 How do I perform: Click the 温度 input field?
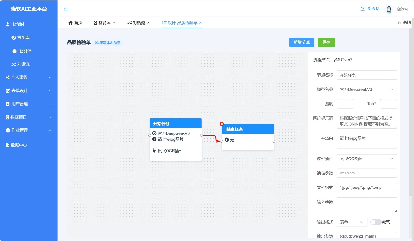(x=345, y=104)
